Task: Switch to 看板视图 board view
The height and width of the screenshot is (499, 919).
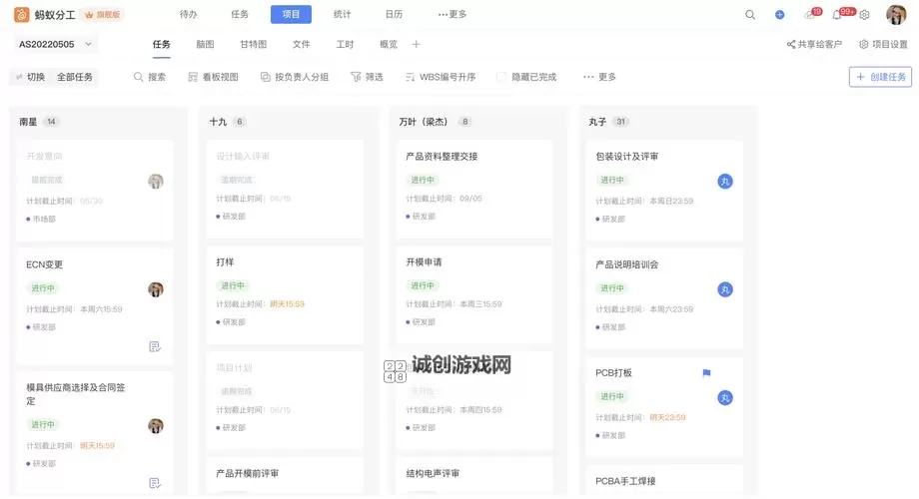Action: tap(214, 77)
